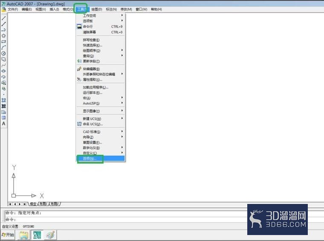Choose 快速选择(K)... menu entry
The width and height of the screenshot is (324, 241).
pos(101,45)
